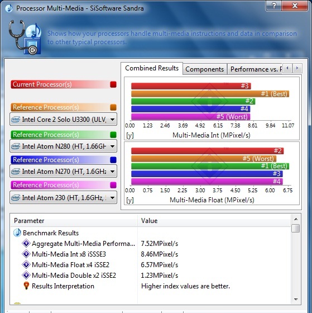312x313 pixels.
Task: Click the 8.46MPixel/s value
Action: click(160, 254)
